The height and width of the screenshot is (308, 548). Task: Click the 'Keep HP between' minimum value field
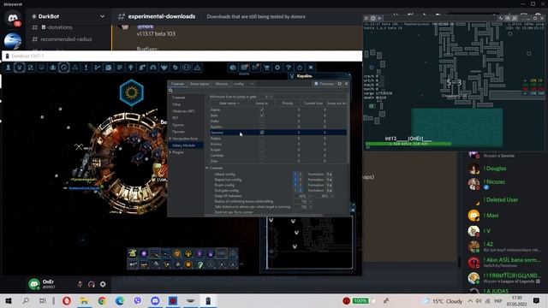tap(302, 196)
